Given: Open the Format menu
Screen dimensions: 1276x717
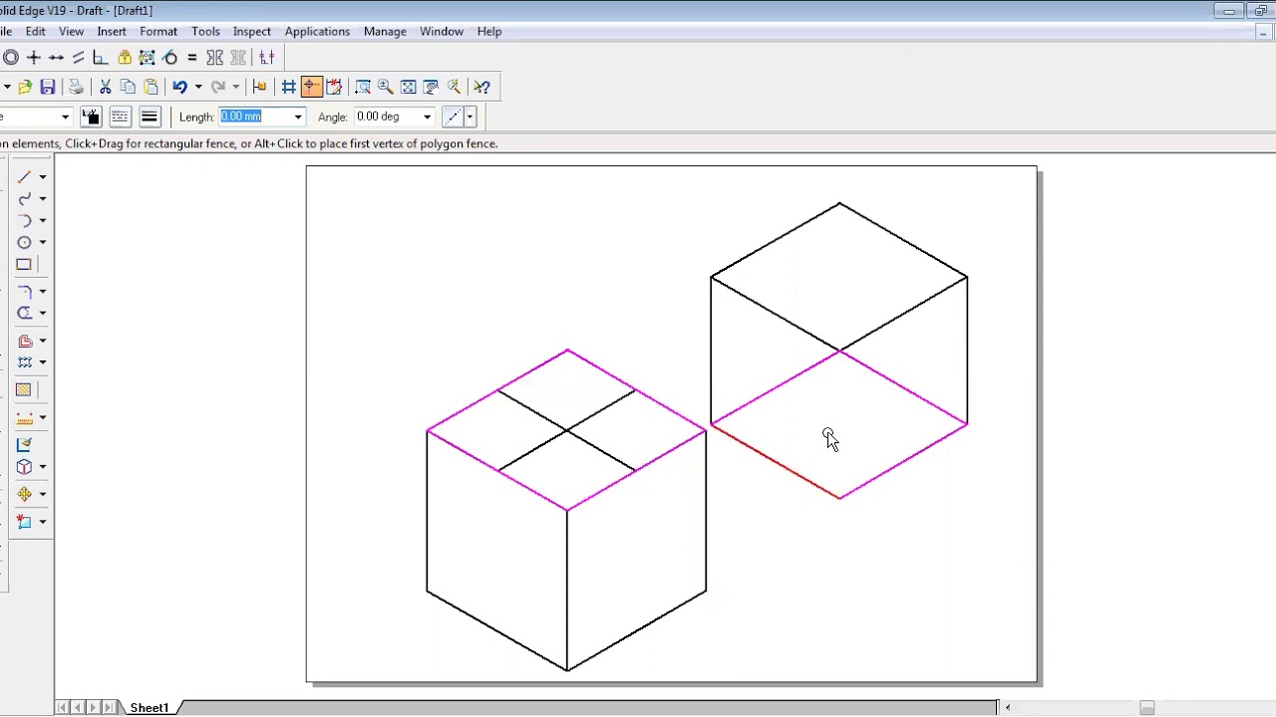Looking at the screenshot, I should (x=159, y=32).
